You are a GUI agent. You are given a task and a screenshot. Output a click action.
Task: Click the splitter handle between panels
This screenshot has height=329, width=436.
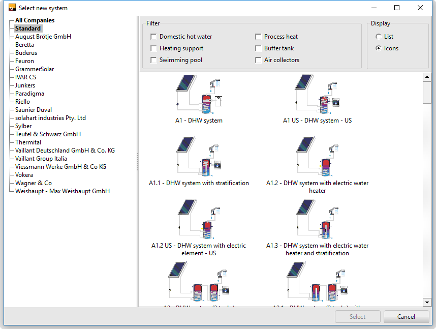coord(138,161)
